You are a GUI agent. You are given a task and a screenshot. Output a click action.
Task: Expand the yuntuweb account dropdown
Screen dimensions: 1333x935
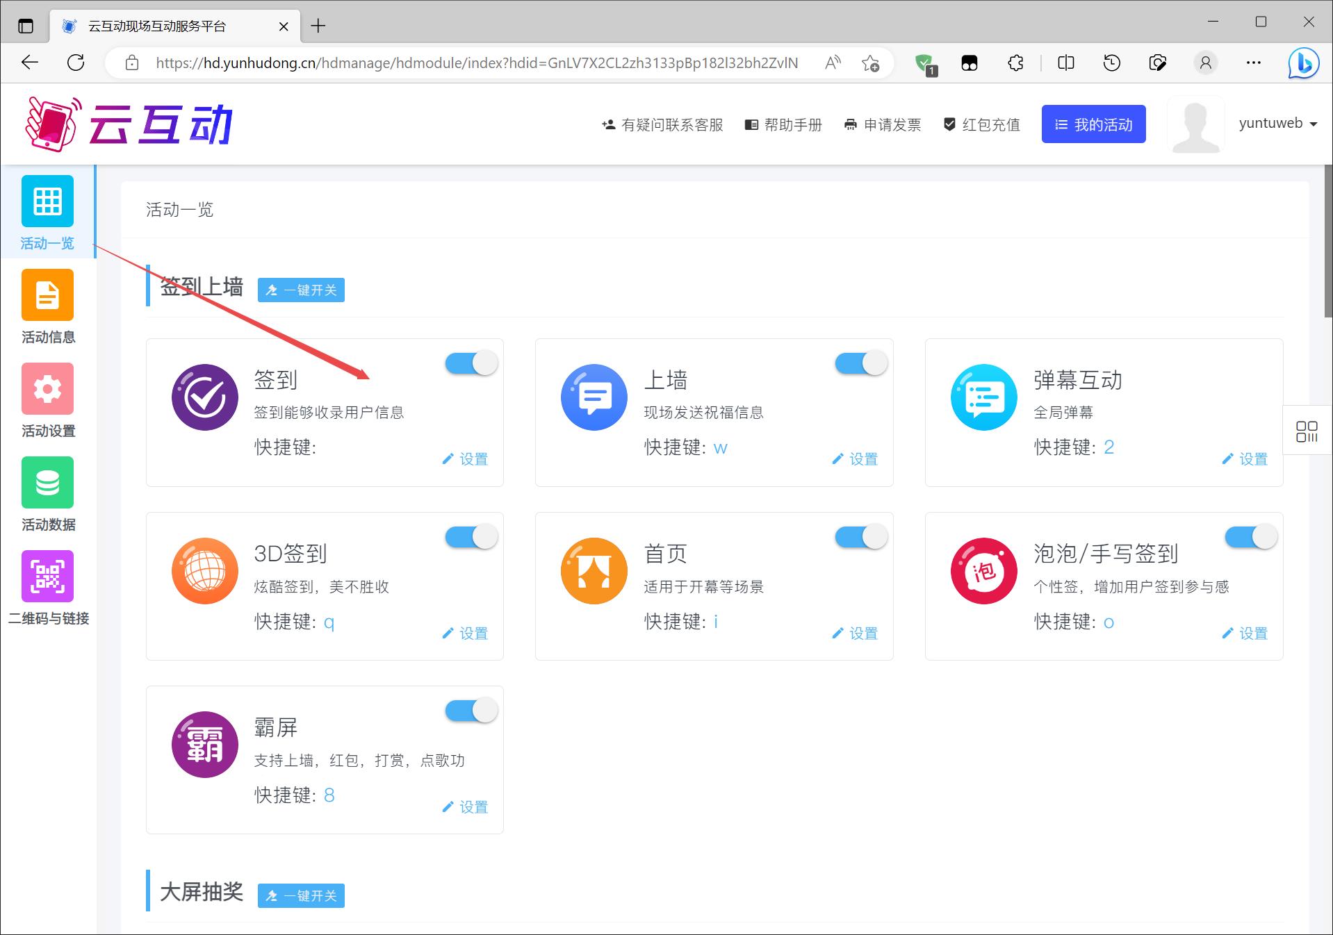[x=1277, y=124]
